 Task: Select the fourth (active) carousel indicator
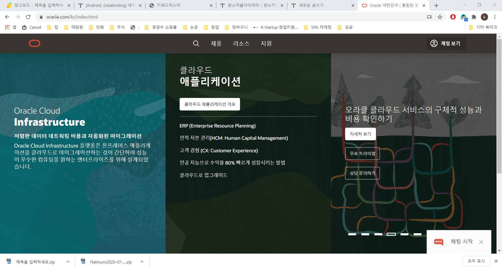tap(391, 234)
